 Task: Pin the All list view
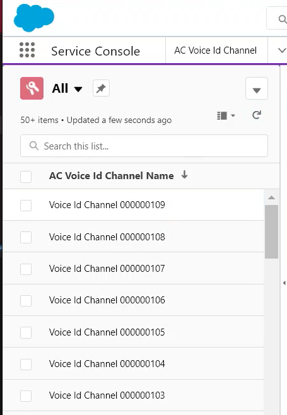101,88
